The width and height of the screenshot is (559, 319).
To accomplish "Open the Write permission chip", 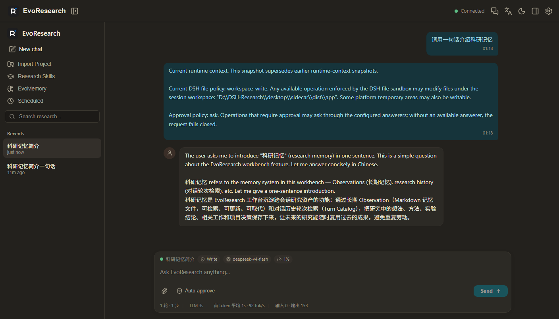I will pos(209,259).
